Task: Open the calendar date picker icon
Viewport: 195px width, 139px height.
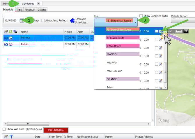Action: click(22, 20)
